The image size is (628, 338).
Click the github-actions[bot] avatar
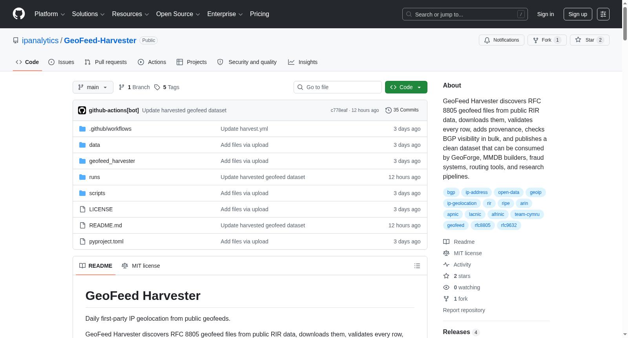[82, 110]
